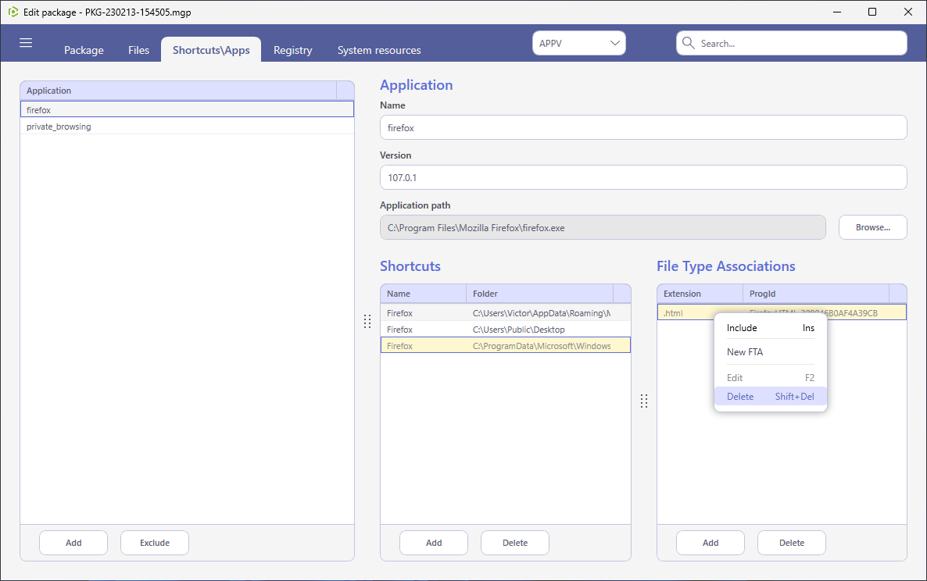
Task: Click Exclude under the Application list
Action: pos(155,543)
